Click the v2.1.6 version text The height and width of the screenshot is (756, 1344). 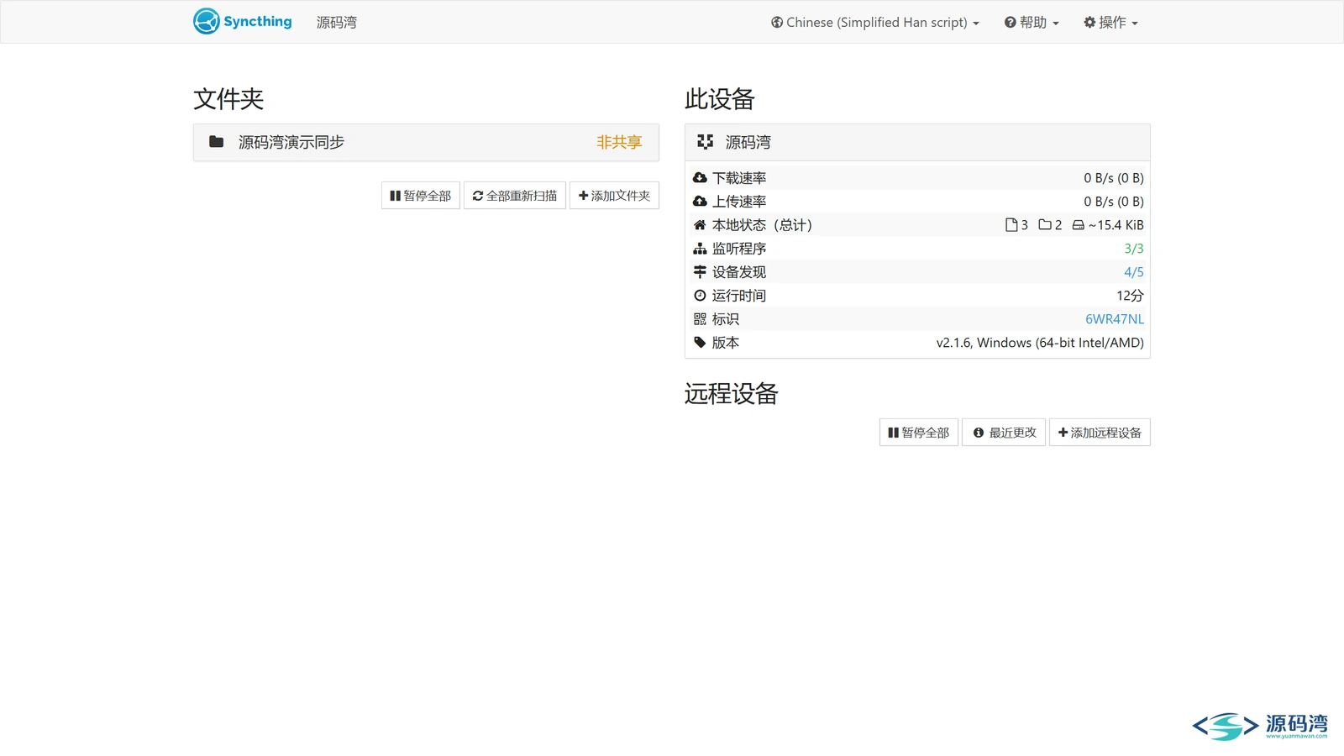click(1040, 343)
